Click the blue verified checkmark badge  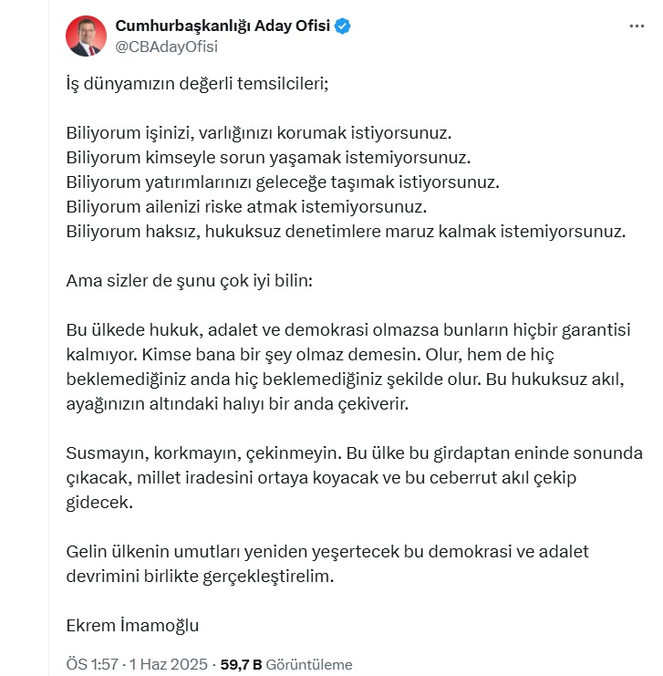pos(343,26)
